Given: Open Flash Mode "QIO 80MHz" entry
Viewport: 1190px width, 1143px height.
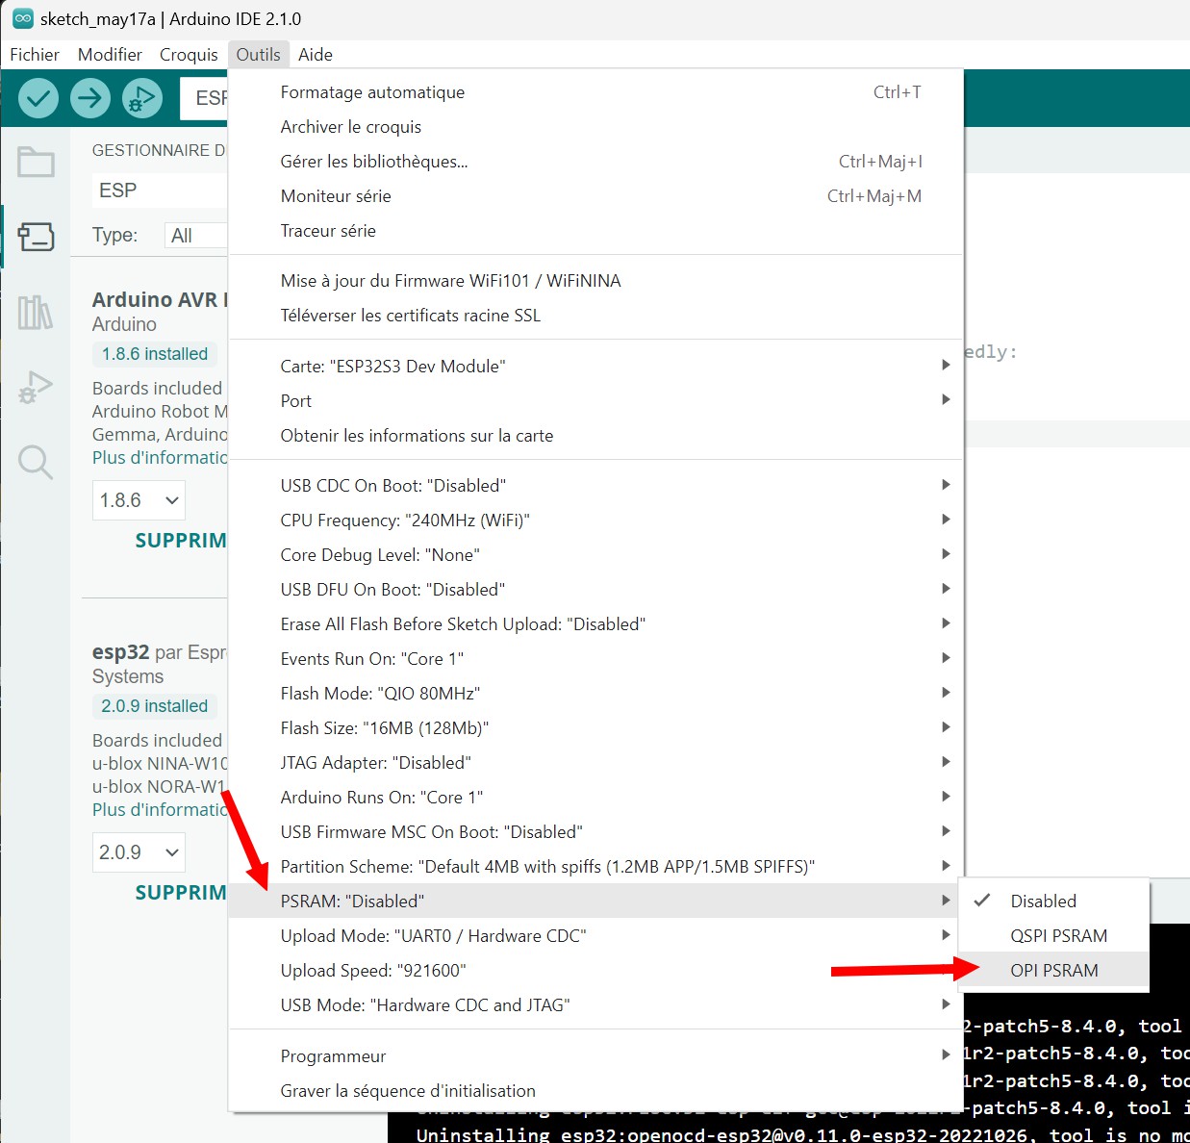Looking at the screenshot, I should [595, 694].
